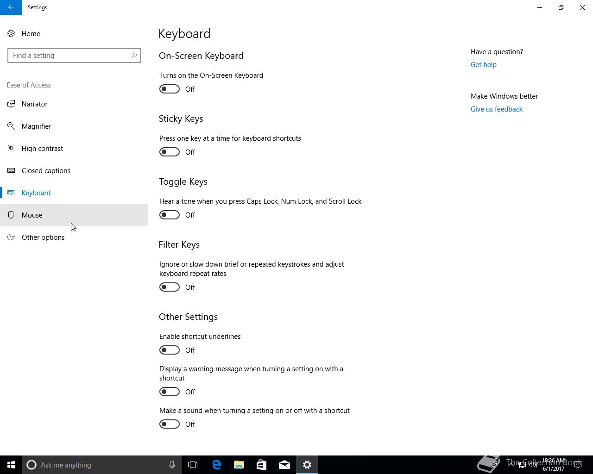Open the Give us feedback link
Image resolution: width=593 pixels, height=474 pixels.
point(496,109)
